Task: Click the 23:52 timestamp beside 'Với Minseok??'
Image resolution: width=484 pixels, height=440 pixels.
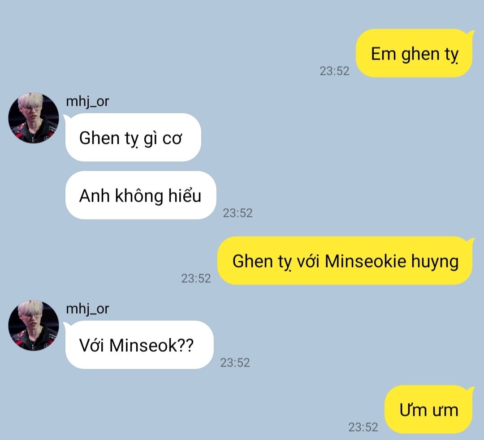Action: coord(235,362)
